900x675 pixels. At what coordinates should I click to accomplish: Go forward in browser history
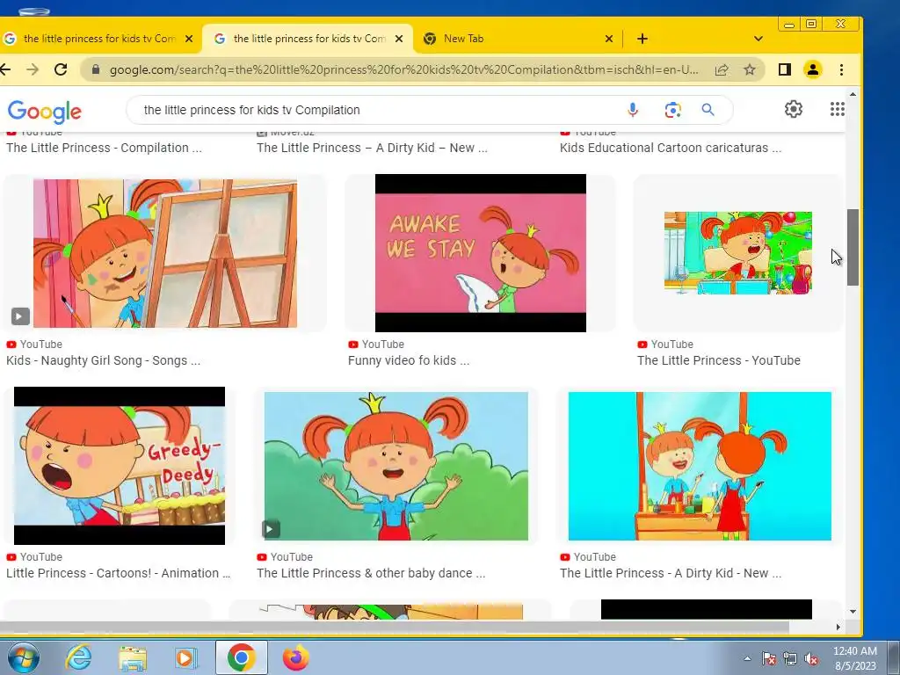pos(33,69)
